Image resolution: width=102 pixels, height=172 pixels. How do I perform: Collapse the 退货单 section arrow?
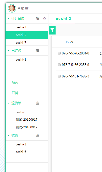tap(8, 103)
